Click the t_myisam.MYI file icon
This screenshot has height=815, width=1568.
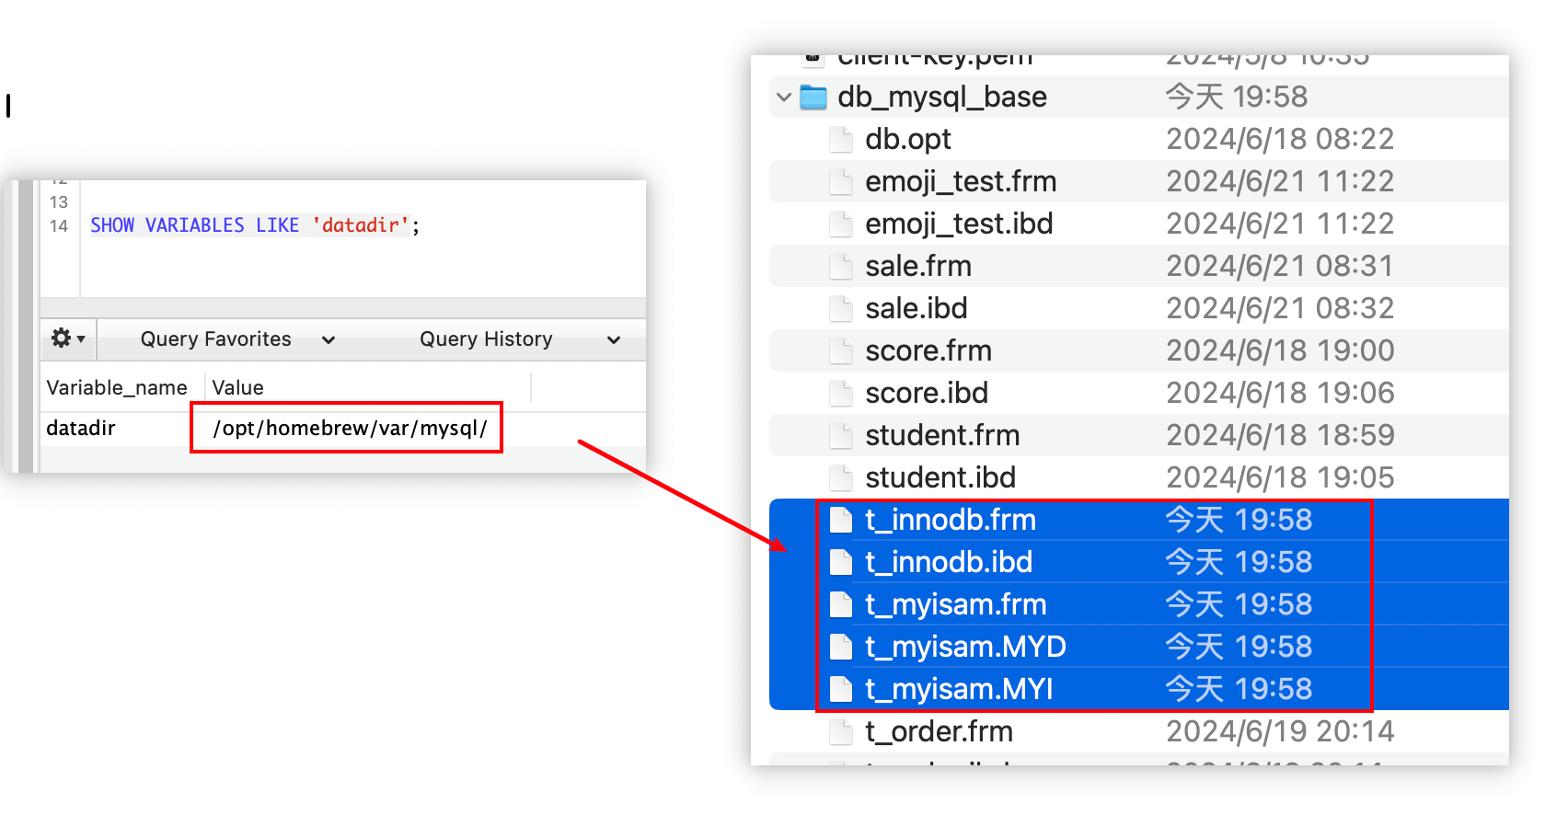coord(840,689)
